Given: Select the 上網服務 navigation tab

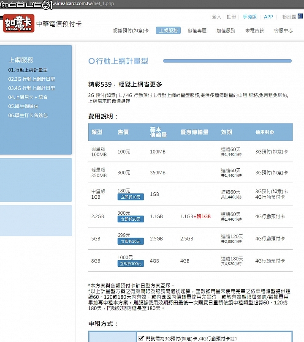Looking at the screenshot, I should [168, 30].
